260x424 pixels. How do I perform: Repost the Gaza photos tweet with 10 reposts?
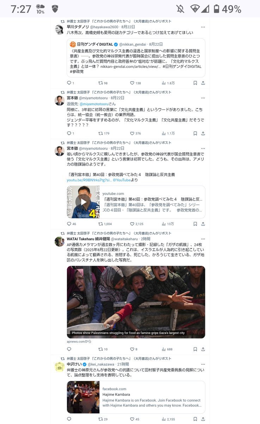pyautogui.click(x=103, y=349)
